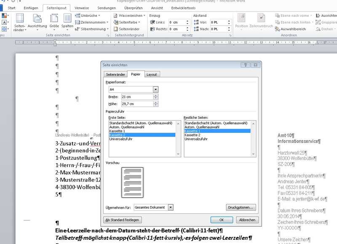Screen dimensions: 337x244
Task: Click the page Vorschau thumbnail
Action: (x=132, y=182)
